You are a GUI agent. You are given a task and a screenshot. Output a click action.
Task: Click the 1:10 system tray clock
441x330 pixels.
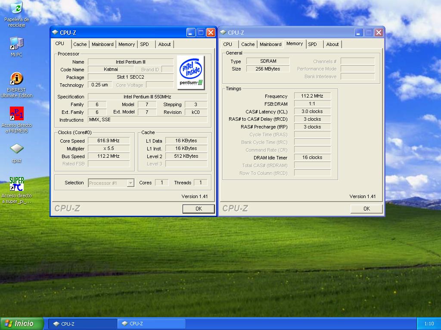429,324
